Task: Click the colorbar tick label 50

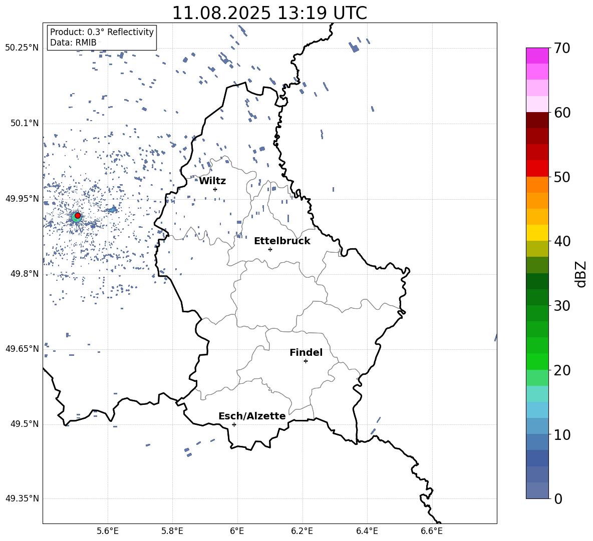Action: click(562, 177)
